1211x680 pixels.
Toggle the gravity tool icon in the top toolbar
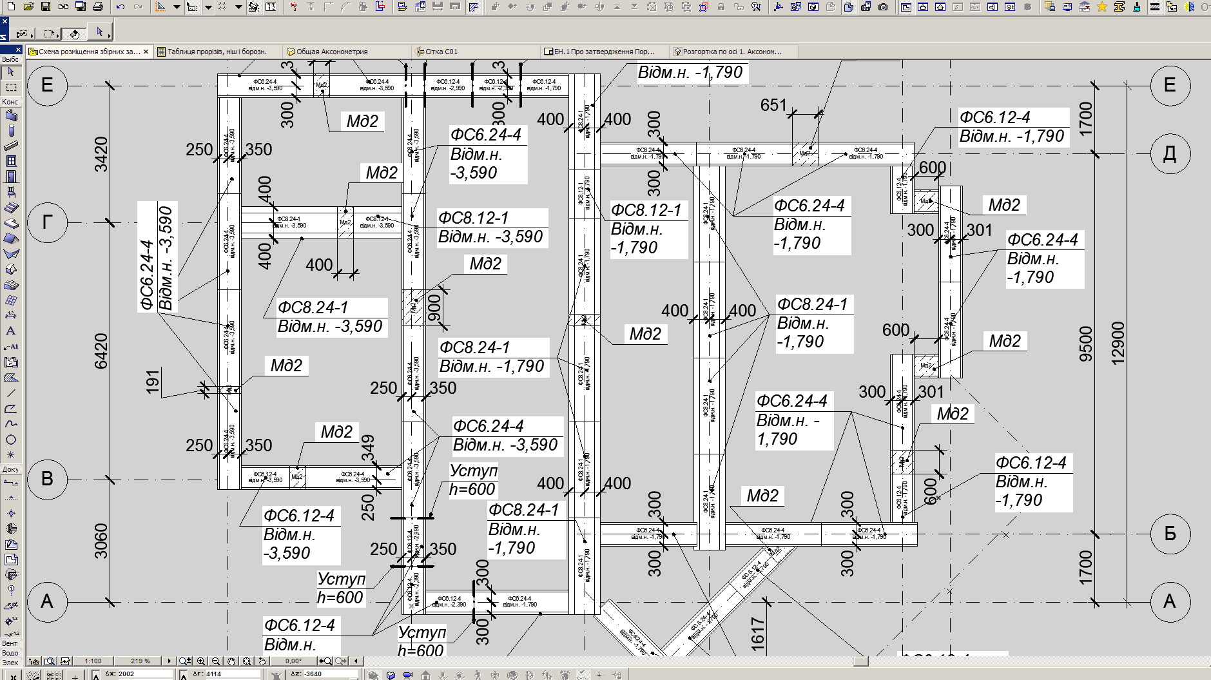tap(254, 7)
